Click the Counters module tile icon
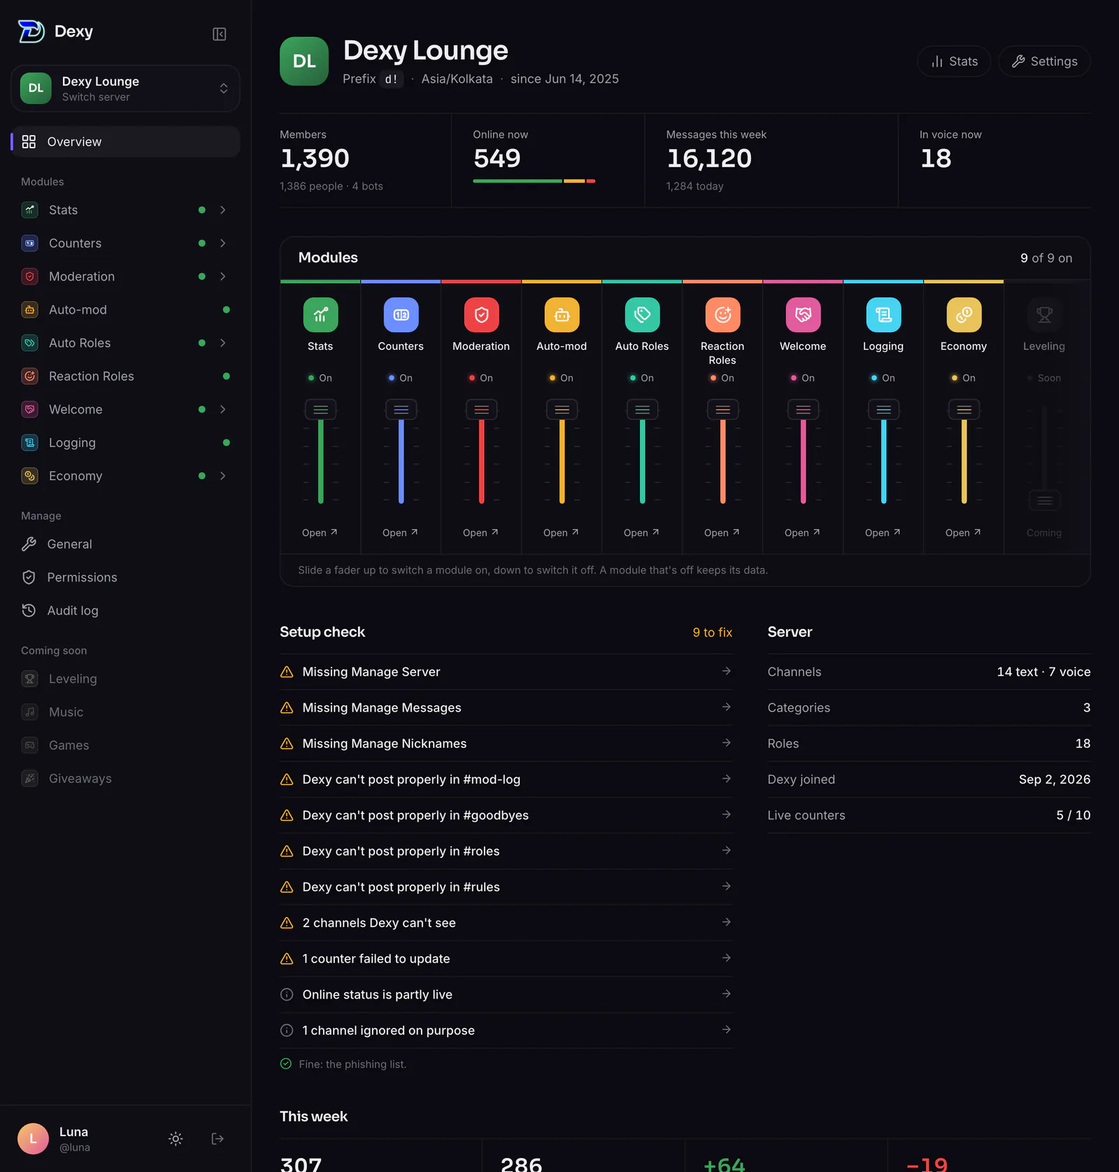This screenshot has height=1172, width=1119. [x=401, y=315]
